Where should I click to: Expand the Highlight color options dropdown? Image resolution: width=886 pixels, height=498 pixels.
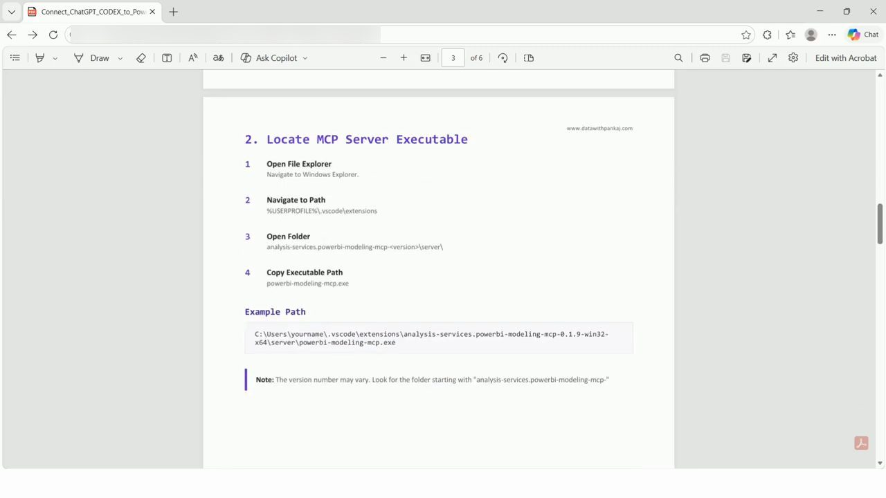coord(55,58)
